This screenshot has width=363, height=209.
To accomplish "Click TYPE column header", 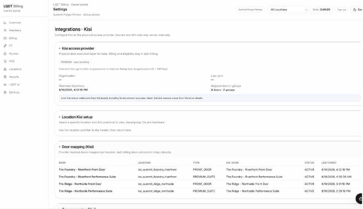I will pyautogui.click(x=196, y=163).
